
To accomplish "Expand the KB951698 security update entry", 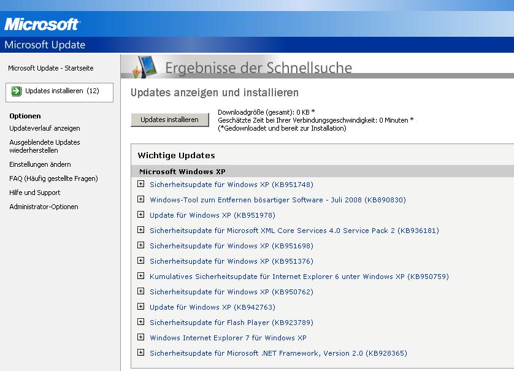I will pos(140,245).
